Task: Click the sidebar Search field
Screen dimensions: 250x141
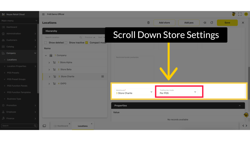Action: point(19,126)
